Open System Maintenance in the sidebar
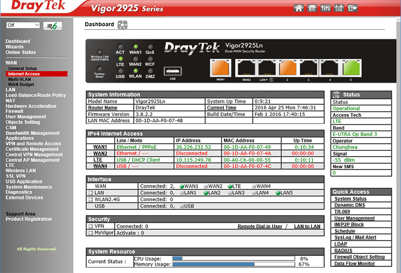The image size is (401, 273). click(x=29, y=187)
